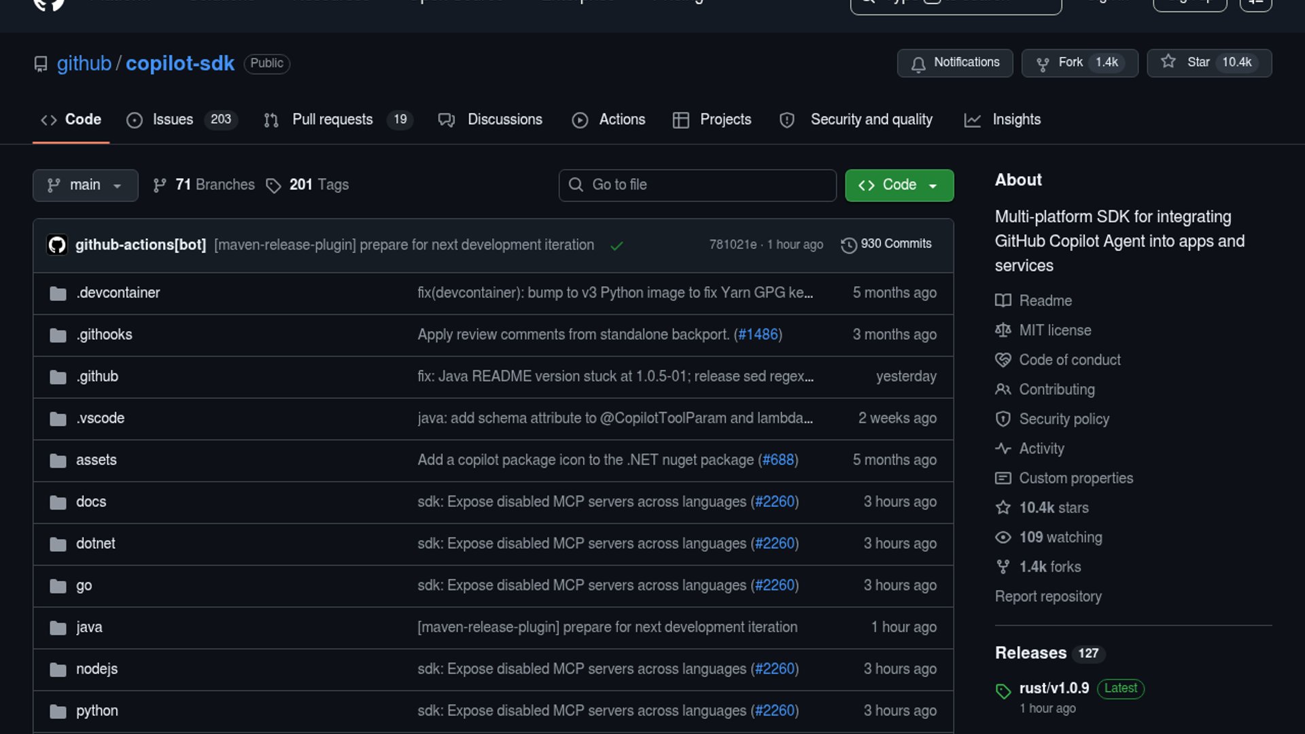View the 201 Tags link
1305x734 pixels.
pos(307,185)
